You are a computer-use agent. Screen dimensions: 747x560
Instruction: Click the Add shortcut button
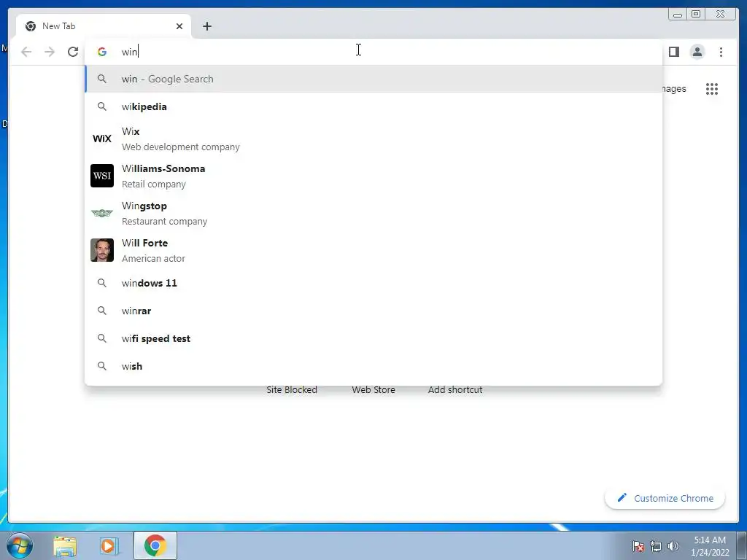[x=455, y=389]
